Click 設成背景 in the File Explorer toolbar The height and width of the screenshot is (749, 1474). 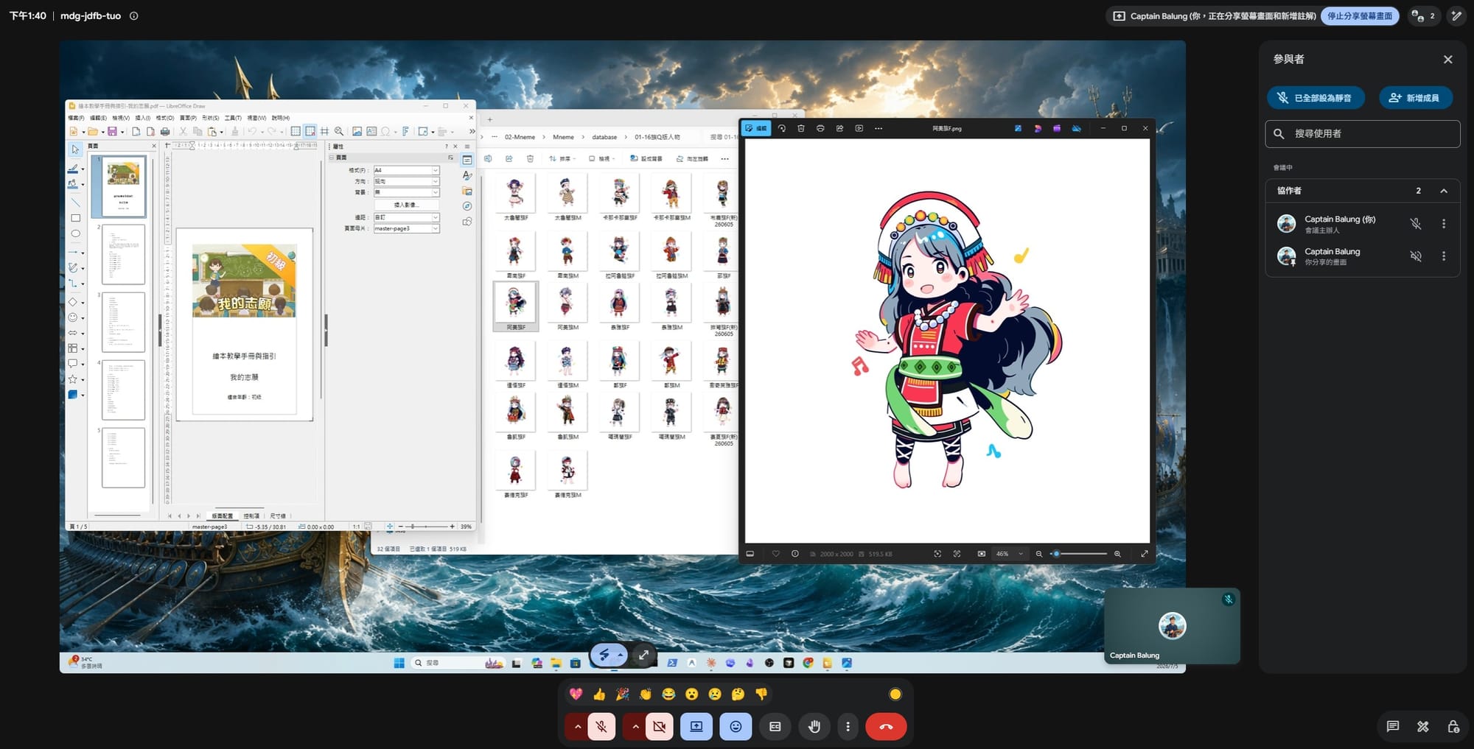click(x=646, y=158)
